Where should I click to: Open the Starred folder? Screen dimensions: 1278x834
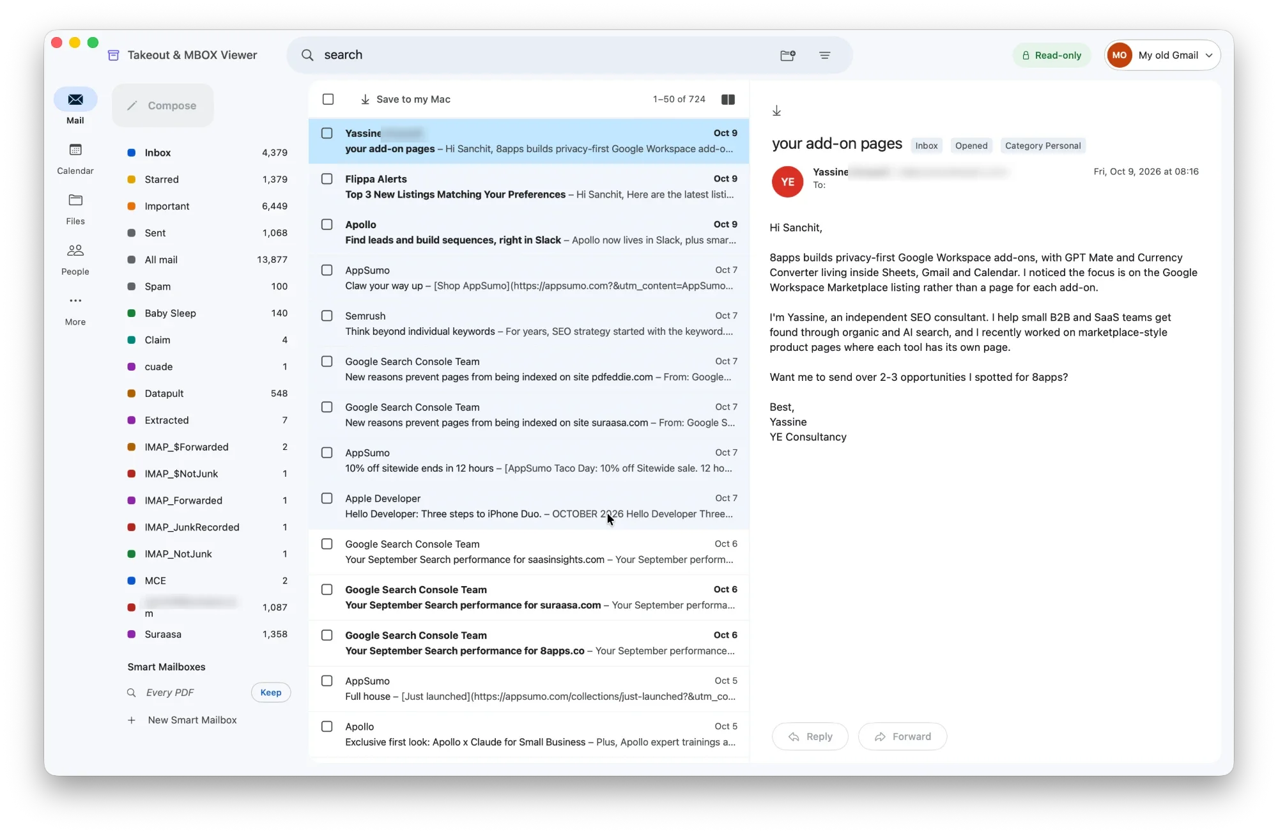[208, 180]
